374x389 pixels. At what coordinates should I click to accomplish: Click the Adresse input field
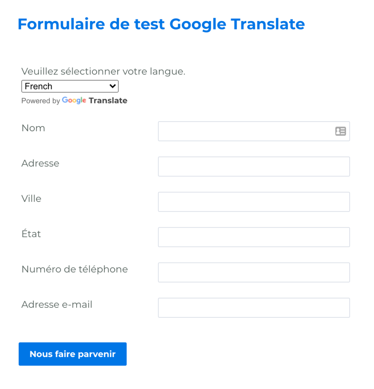(254, 166)
